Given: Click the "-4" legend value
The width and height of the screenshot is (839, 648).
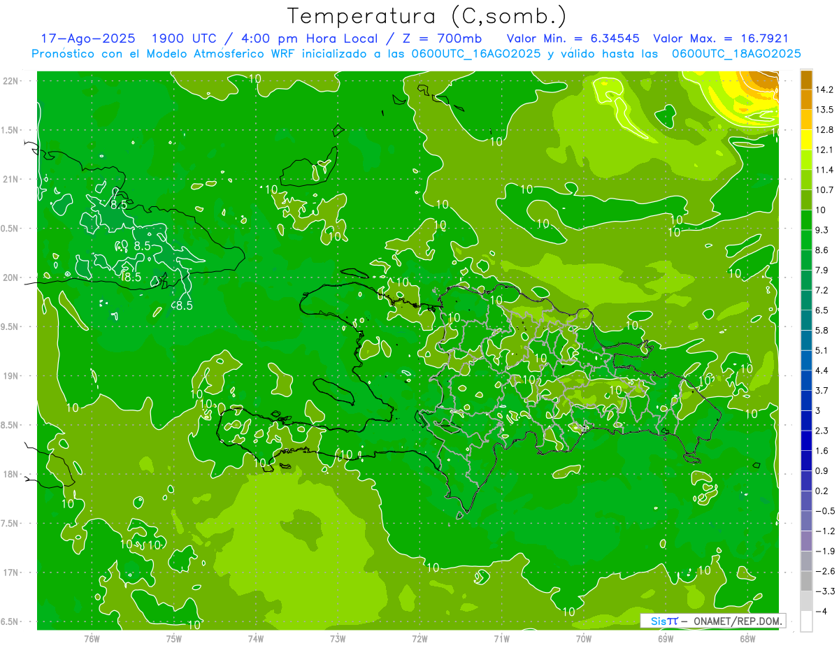Looking at the screenshot, I should coord(821,611).
